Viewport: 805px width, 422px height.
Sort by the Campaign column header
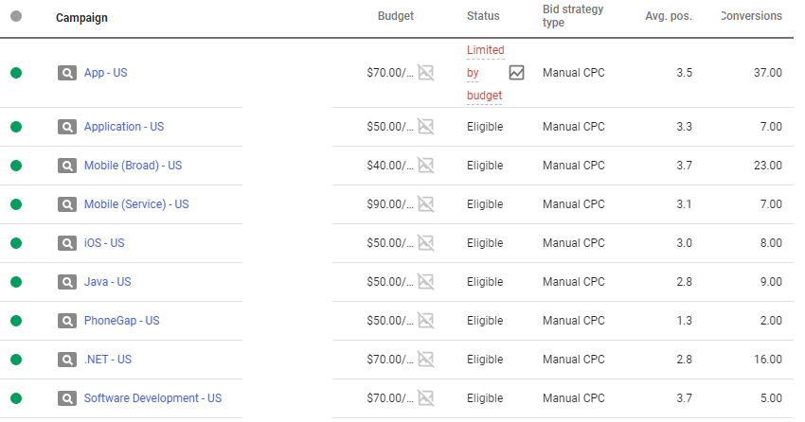point(81,18)
